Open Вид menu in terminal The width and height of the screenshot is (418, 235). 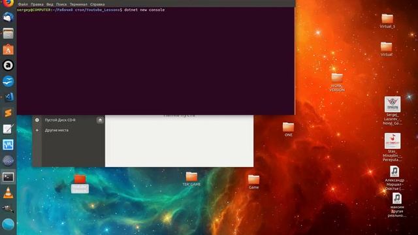(x=50, y=5)
